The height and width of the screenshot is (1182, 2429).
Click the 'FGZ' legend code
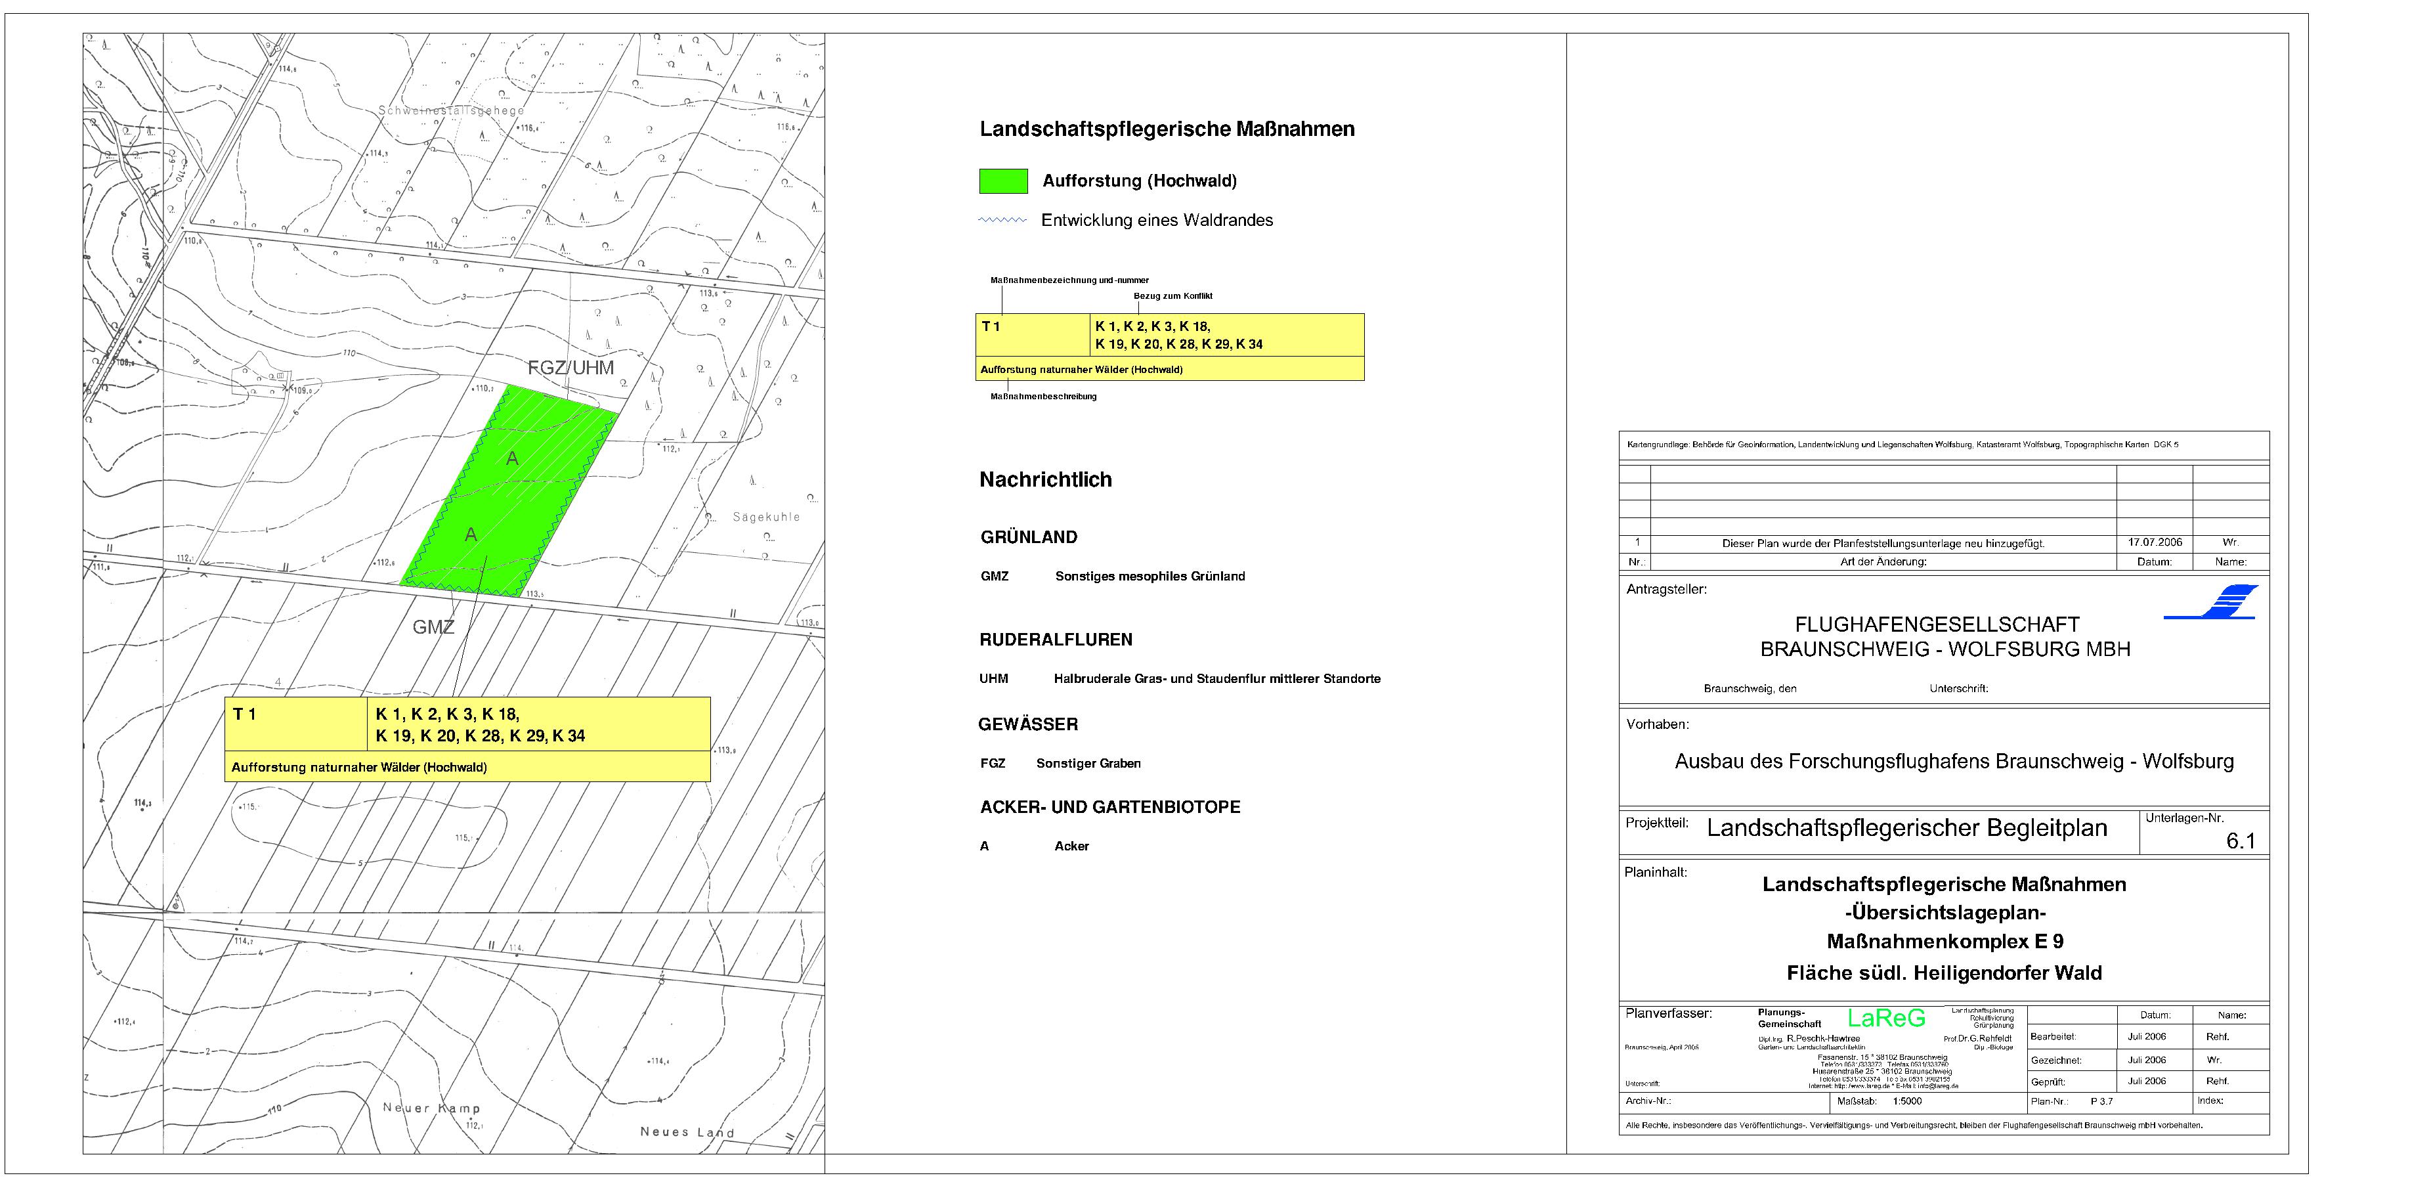993,763
